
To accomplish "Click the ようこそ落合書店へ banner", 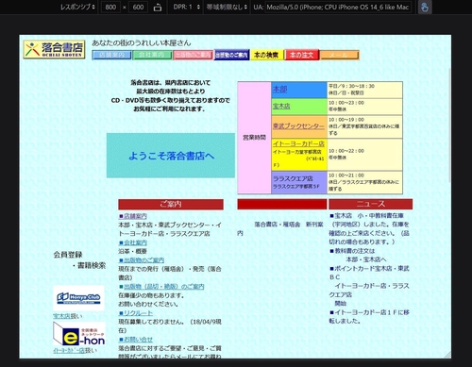I will tap(171, 156).
